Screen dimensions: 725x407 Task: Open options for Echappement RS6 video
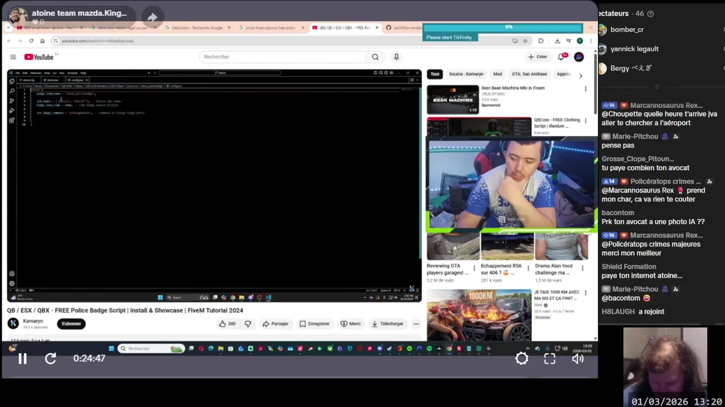click(x=528, y=269)
